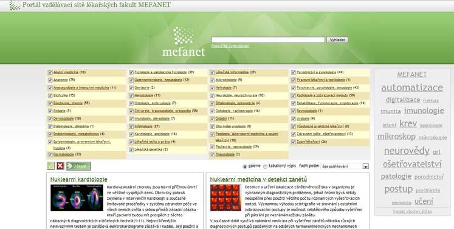This screenshot has width=454, height=229.
Task: Toggle the Pneumologie checkbox
Action: [212, 155]
